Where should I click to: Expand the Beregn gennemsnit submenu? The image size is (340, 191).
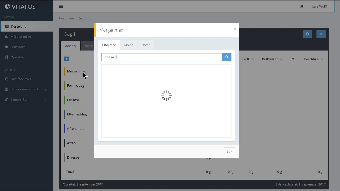24,89
